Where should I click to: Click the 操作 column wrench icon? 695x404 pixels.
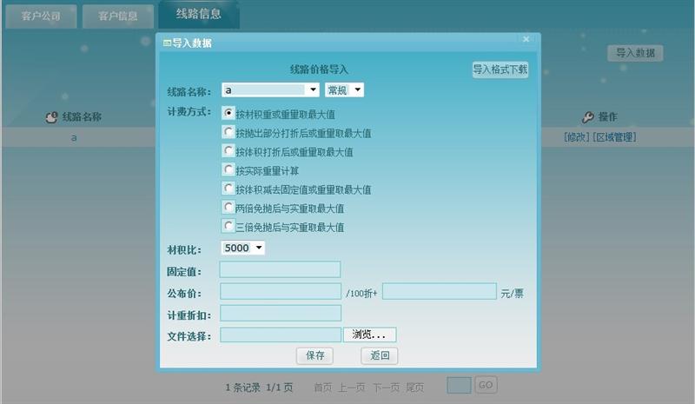[x=588, y=117]
